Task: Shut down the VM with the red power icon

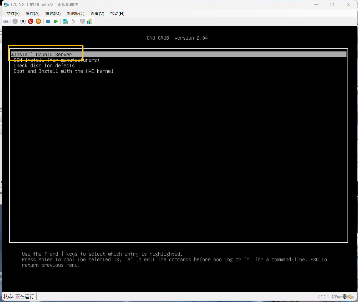Action: click(x=31, y=21)
